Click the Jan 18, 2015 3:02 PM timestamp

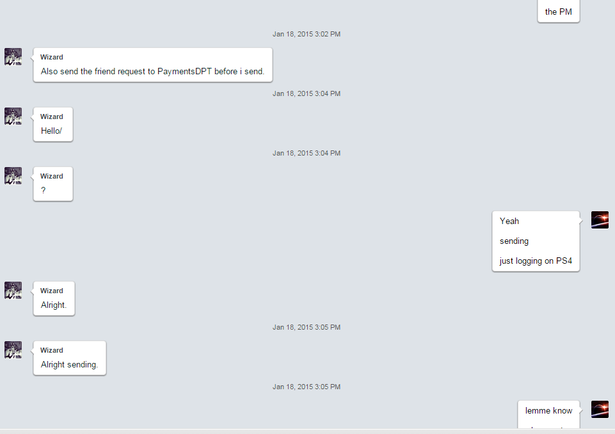(x=307, y=34)
